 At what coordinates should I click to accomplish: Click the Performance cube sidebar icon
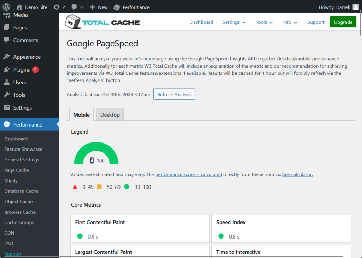point(7,124)
